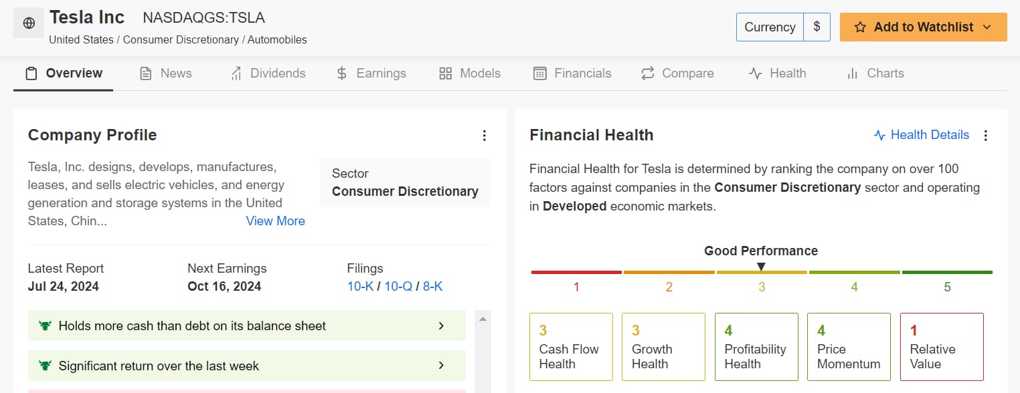Image resolution: width=1020 pixels, height=393 pixels.
Task: Click the star icon in Add to Watchlist
Action: click(x=861, y=27)
